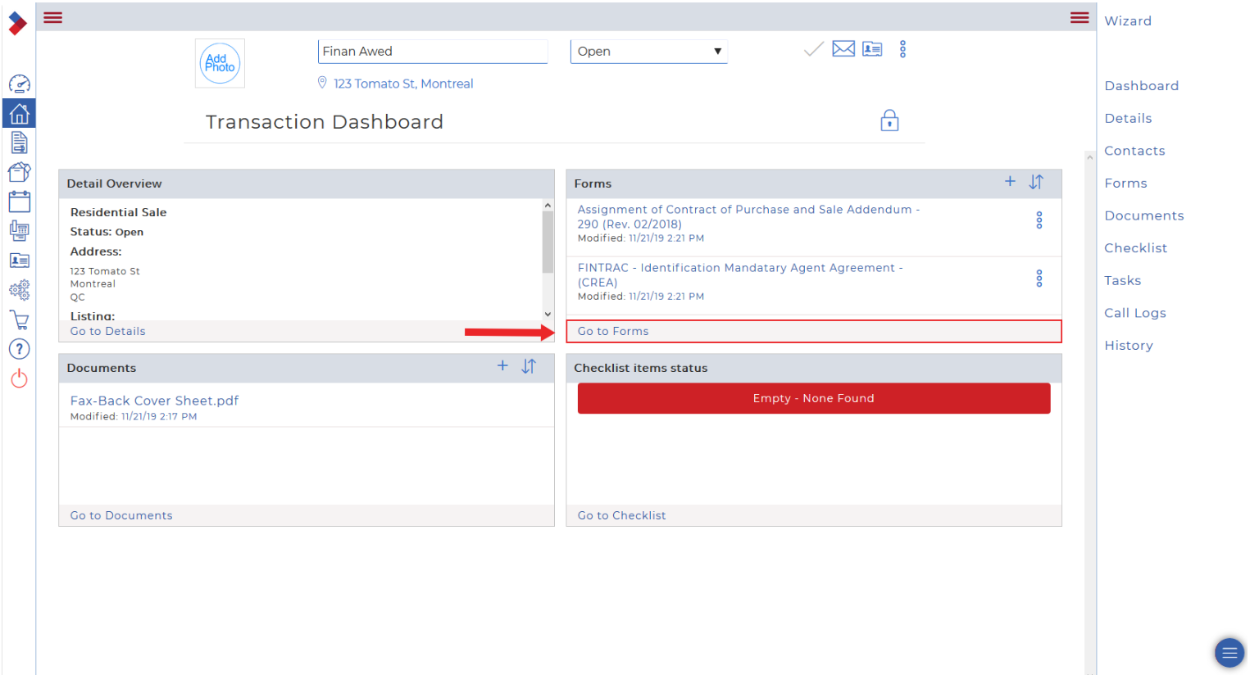1250x675 pixels.
Task: Open the calendar icon in left sidebar
Action: (19, 202)
